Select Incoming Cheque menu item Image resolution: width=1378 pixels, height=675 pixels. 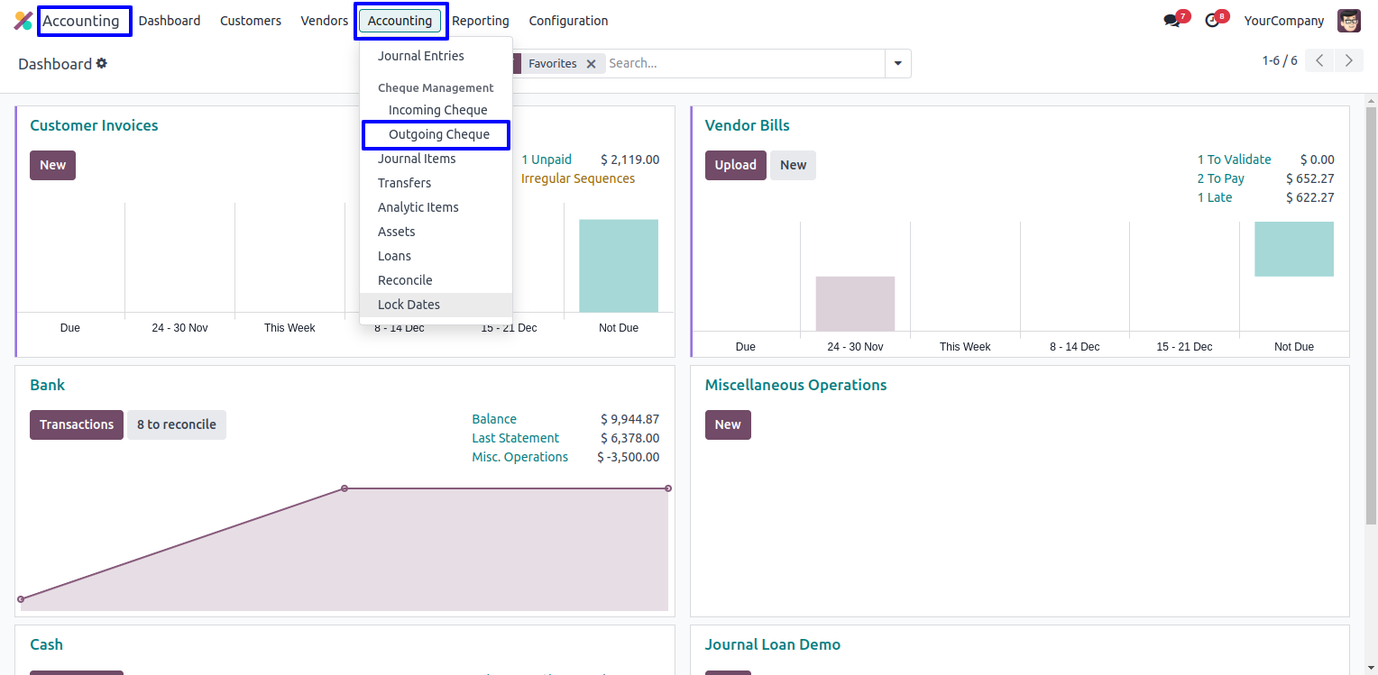tap(437, 110)
